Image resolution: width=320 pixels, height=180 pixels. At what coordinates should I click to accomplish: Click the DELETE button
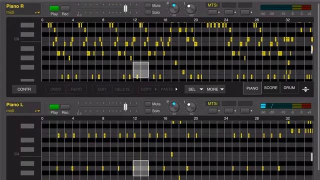122,89
